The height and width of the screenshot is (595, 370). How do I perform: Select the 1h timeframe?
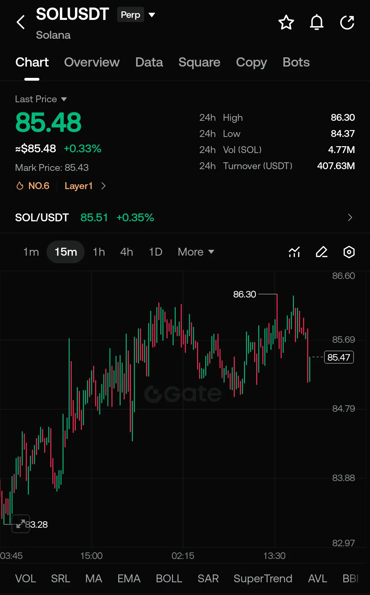(99, 252)
